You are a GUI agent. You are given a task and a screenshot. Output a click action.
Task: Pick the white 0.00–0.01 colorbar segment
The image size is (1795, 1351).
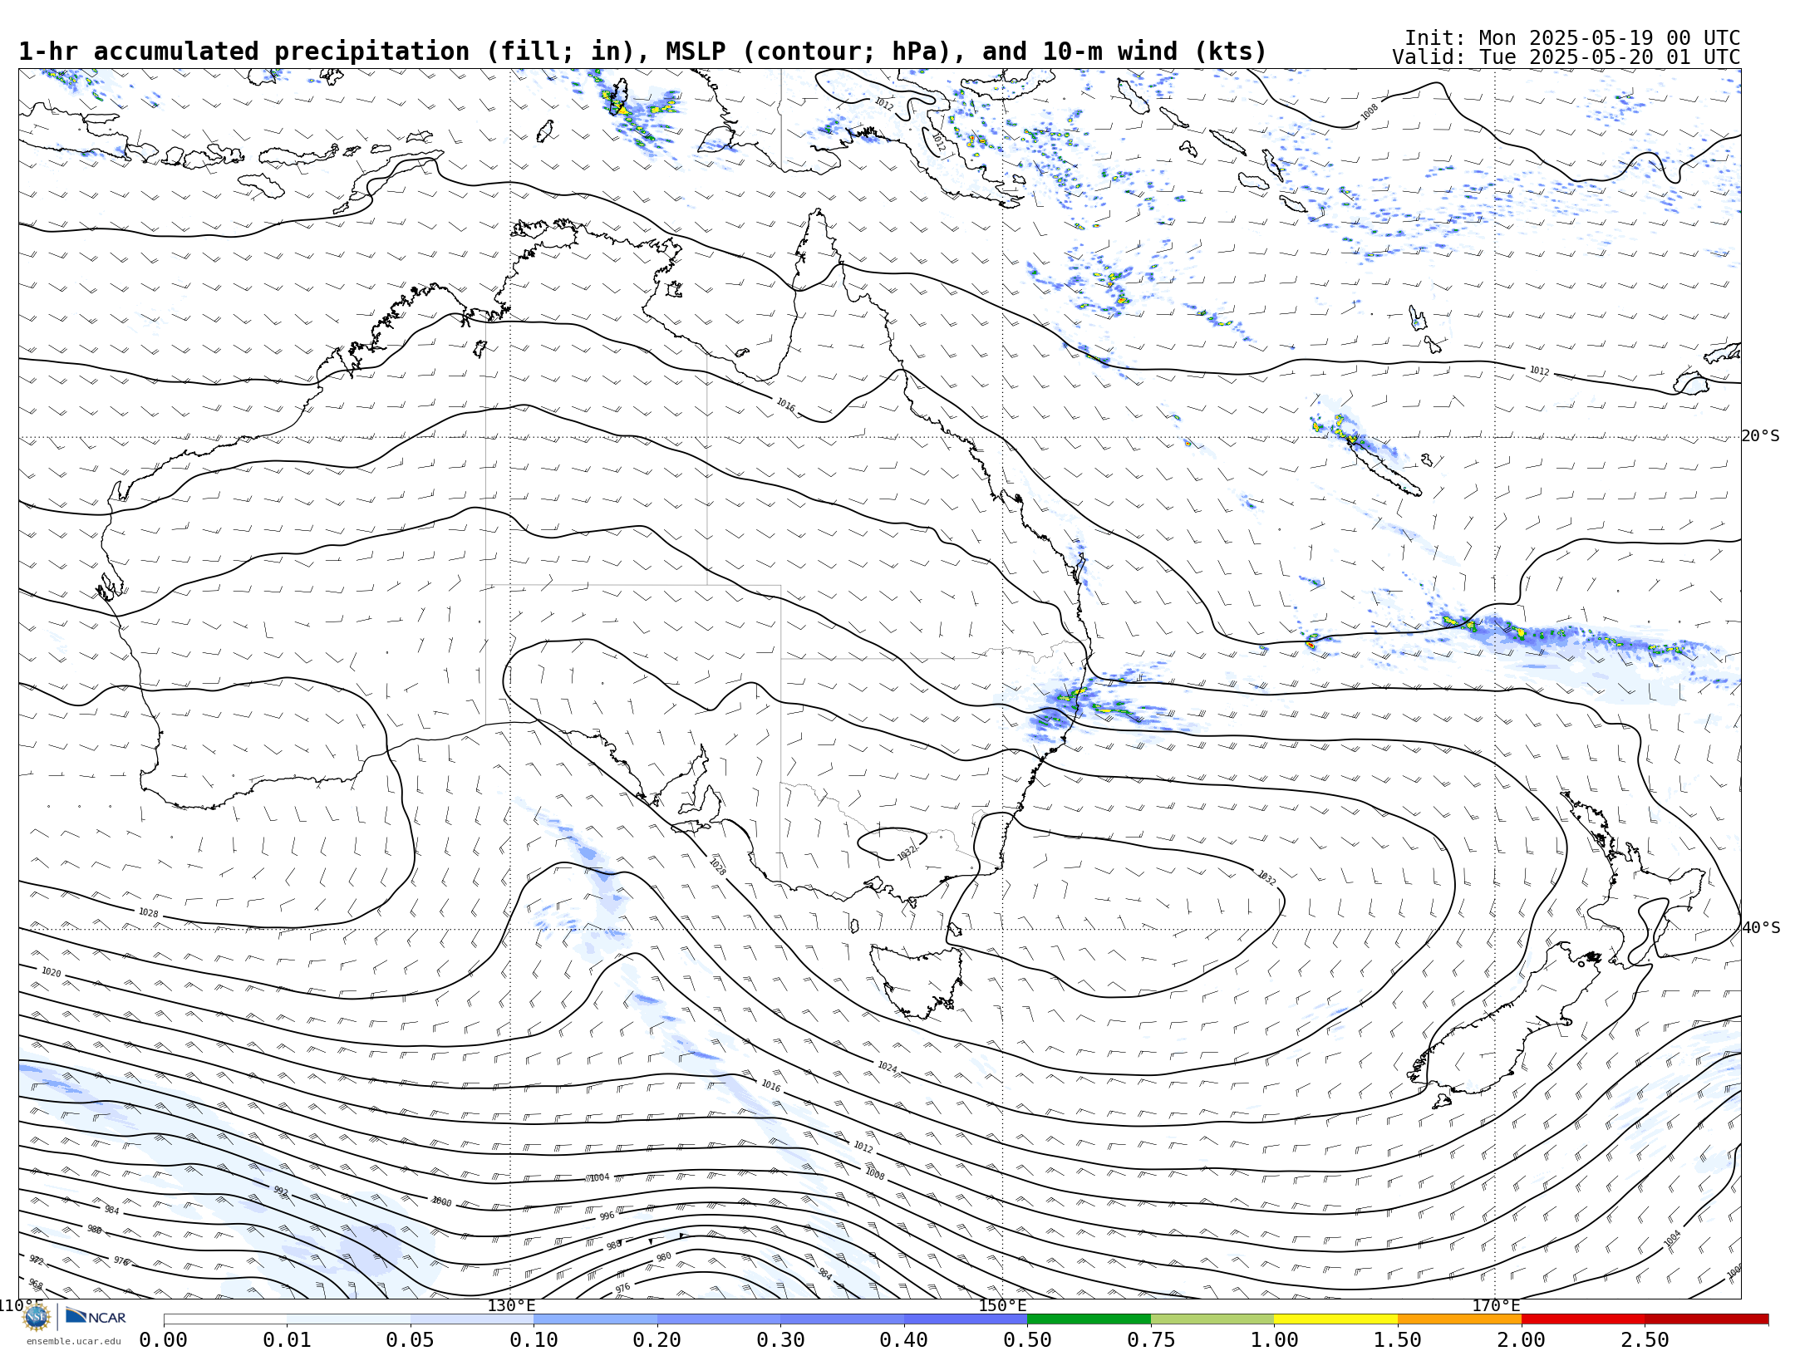[225, 1319]
